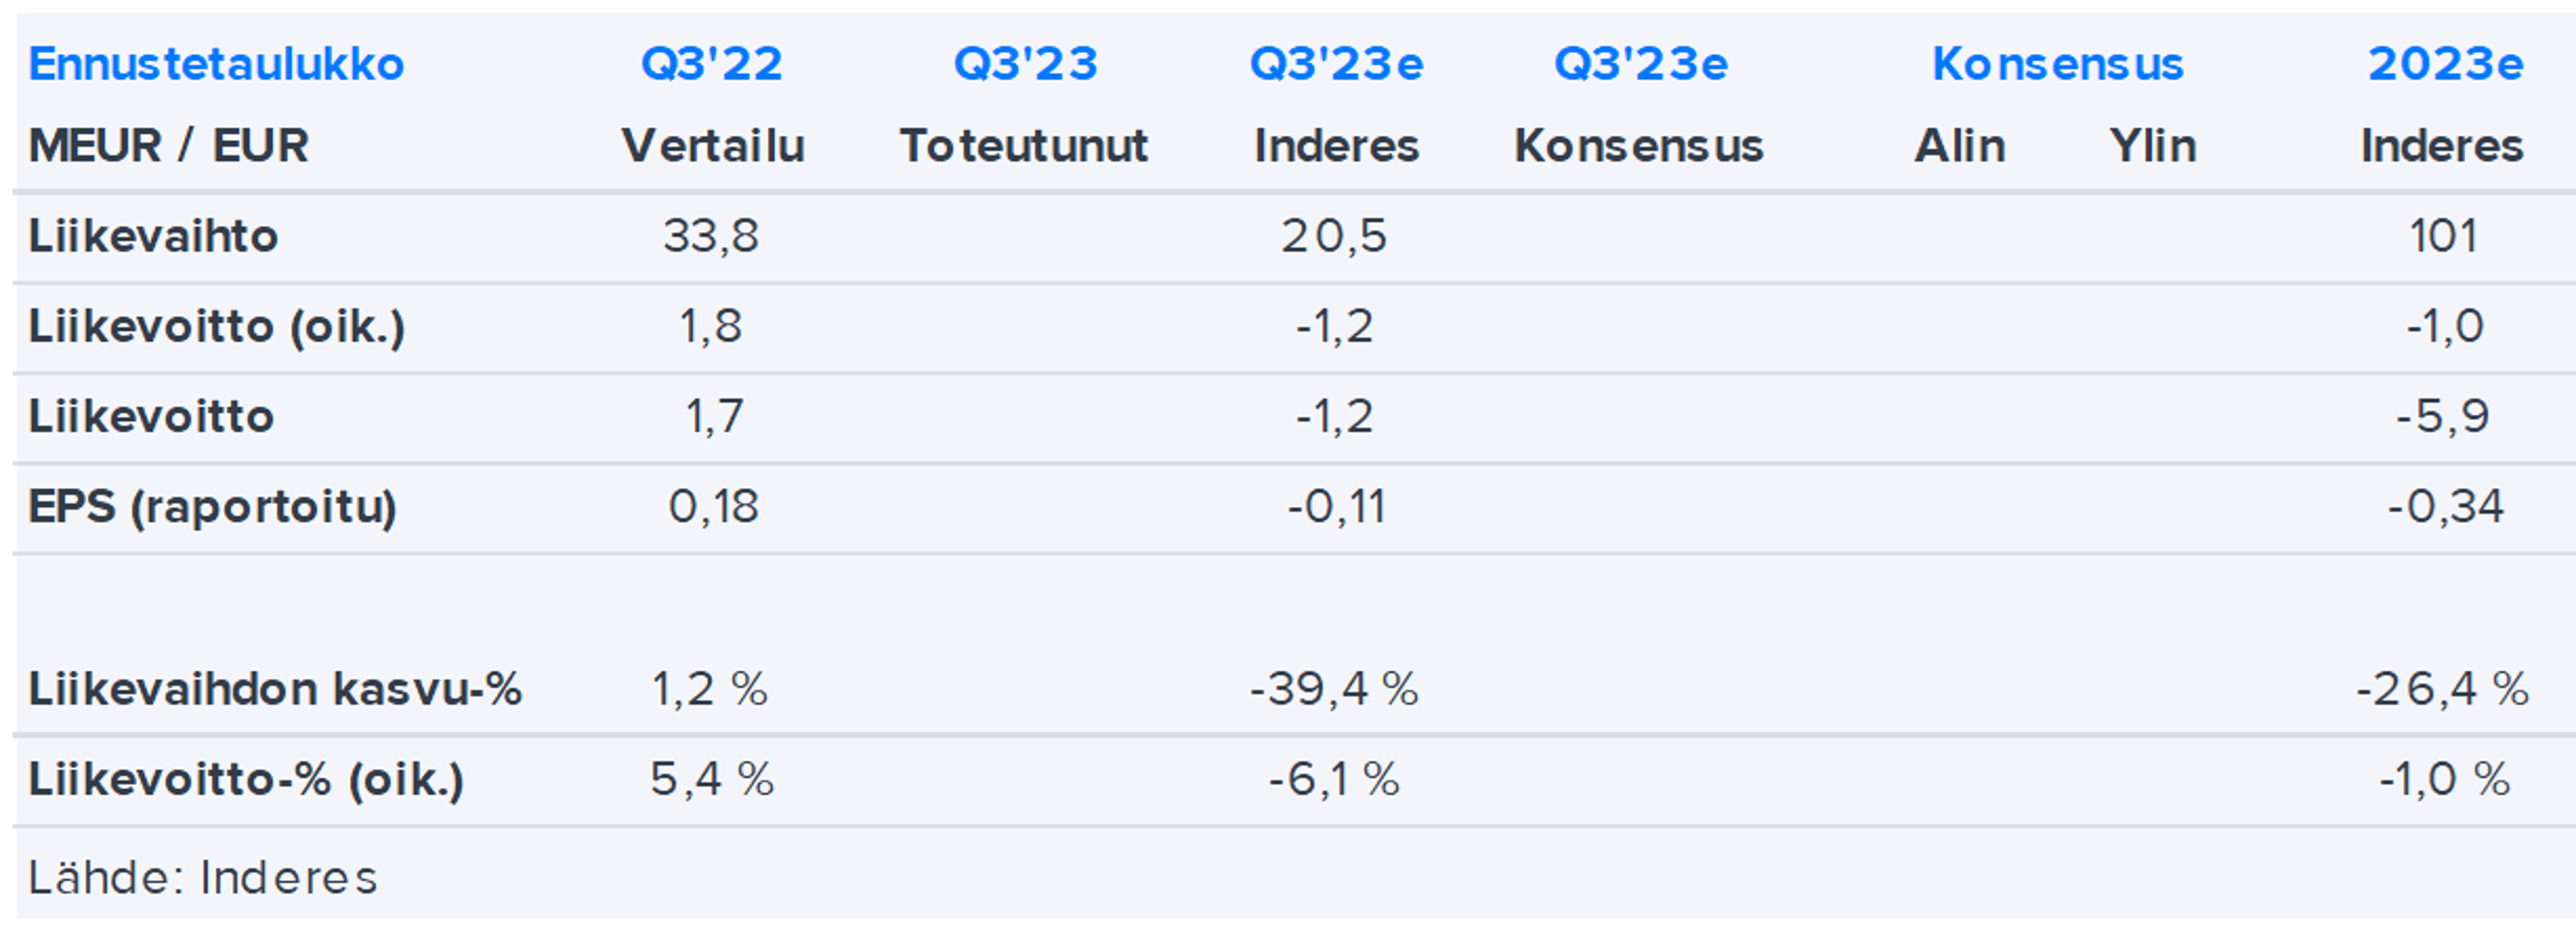Click the Vertailu subheader
Image resolution: width=2576 pixels, height=927 pixels.
coord(713,146)
